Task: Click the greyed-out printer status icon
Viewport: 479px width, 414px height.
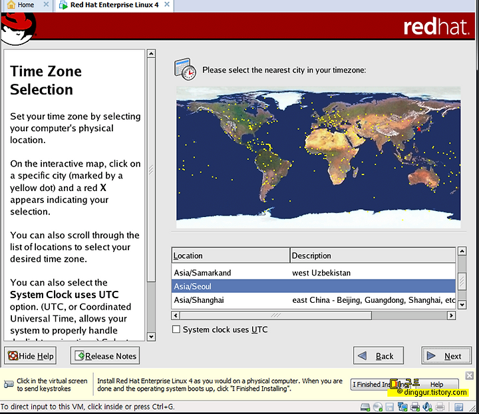Action: (440, 407)
